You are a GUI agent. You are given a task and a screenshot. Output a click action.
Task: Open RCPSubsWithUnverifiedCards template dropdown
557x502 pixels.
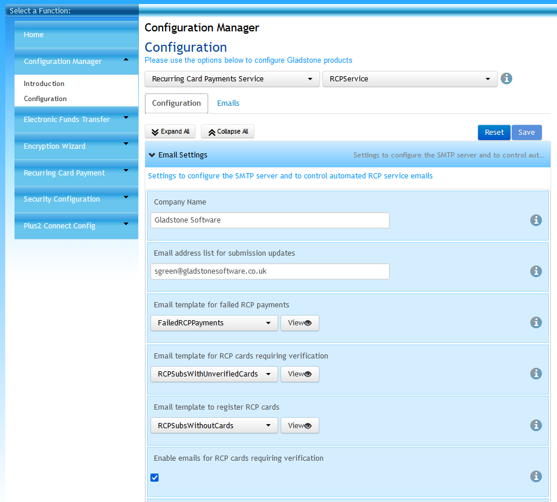click(214, 374)
